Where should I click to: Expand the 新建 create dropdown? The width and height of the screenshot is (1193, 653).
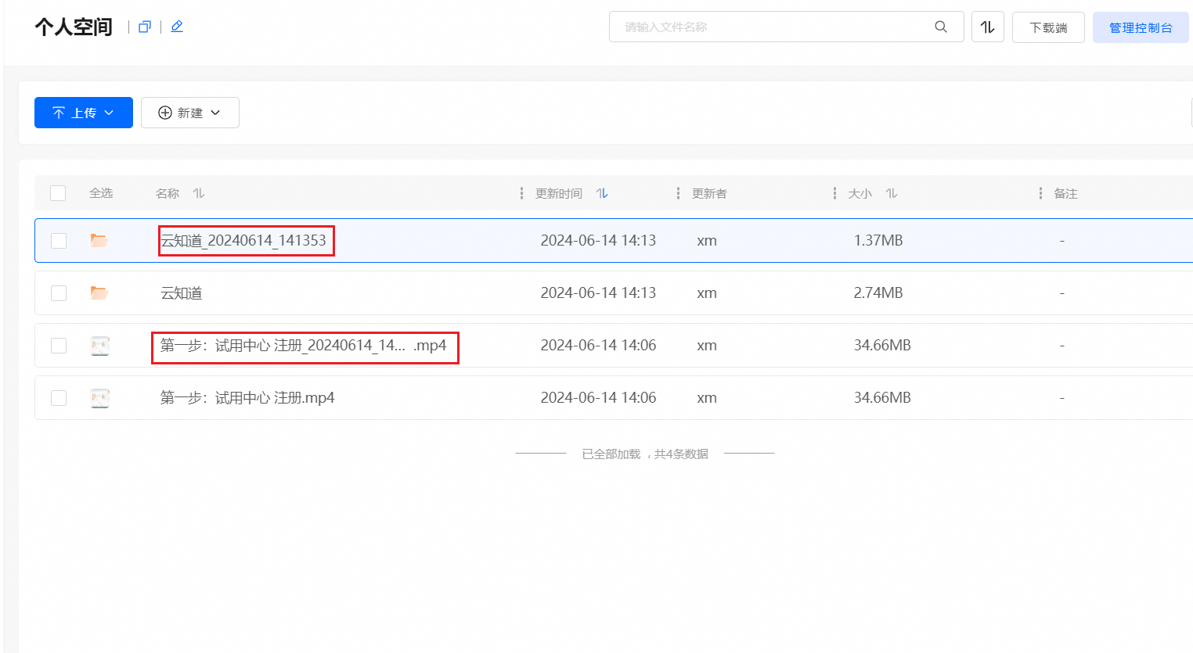190,113
